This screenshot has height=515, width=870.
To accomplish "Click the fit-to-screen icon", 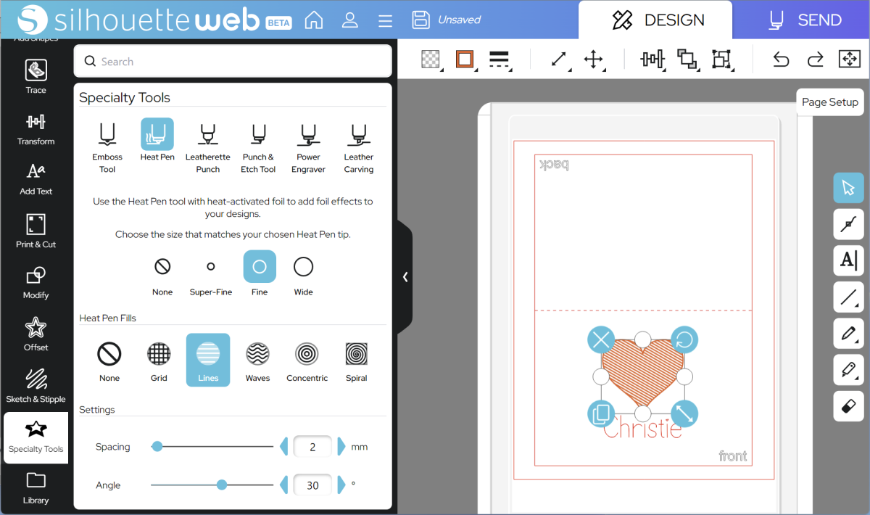I will tap(849, 59).
